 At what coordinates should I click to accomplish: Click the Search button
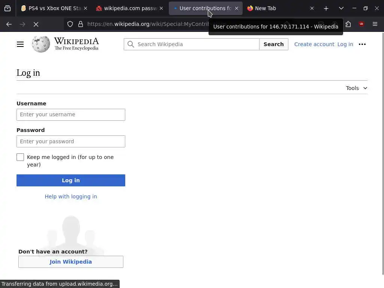pyautogui.click(x=273, y=44)
